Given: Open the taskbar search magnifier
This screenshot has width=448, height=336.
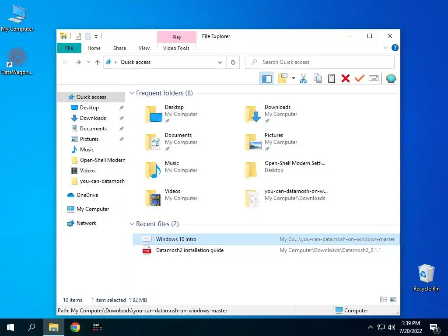Looking at the screenshot, I should click(x=31, y=327).
